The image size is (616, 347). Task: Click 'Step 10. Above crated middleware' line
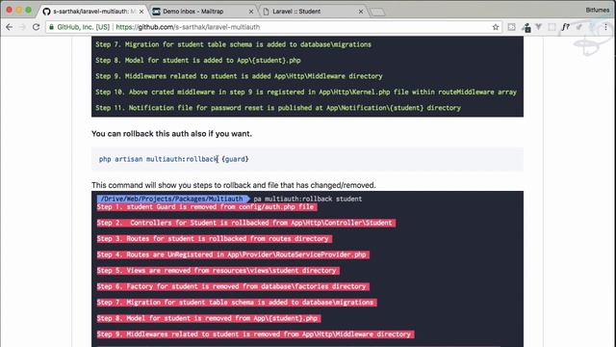click(306, 93)
